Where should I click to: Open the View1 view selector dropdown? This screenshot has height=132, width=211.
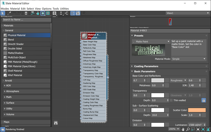click(188, 13)
